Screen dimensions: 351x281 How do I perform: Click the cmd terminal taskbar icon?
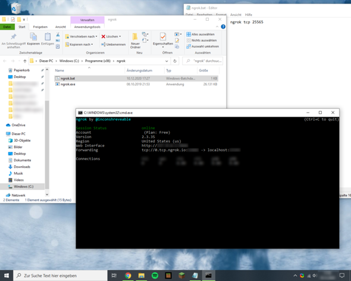pyautogui.click(x=208, y=276)
